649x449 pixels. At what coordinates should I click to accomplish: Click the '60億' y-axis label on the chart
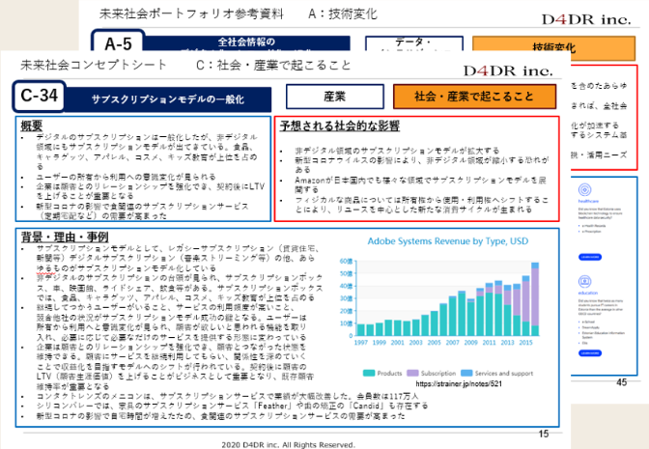[x=346, y=261]
